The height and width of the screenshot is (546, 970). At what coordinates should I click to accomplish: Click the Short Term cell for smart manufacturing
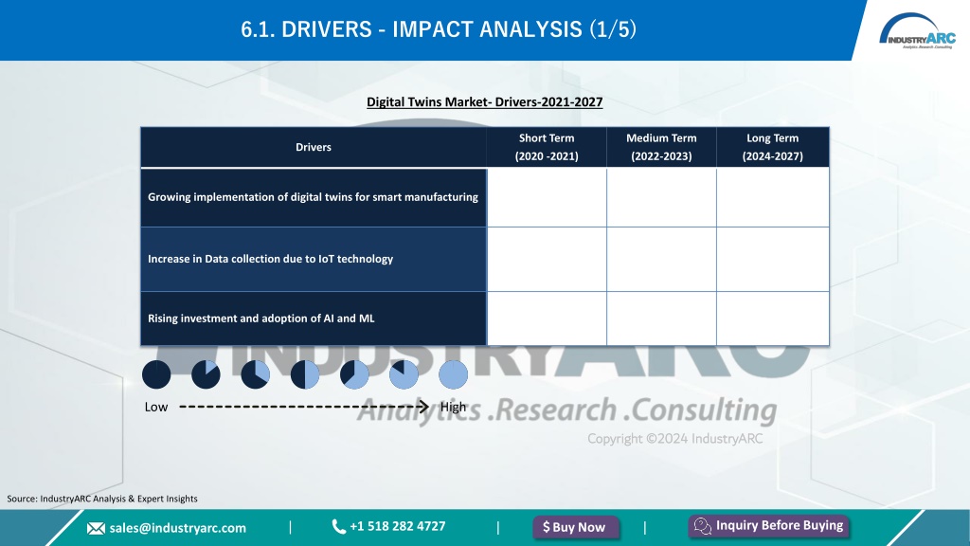pos(547,197)
